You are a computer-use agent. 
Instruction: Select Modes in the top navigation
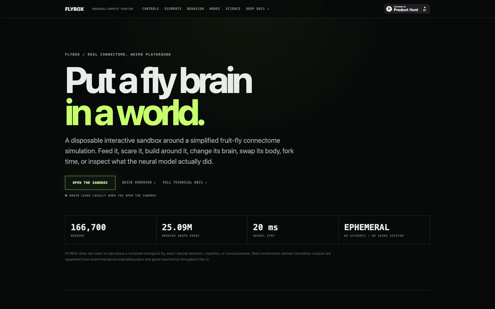click(x=215, y=9)
